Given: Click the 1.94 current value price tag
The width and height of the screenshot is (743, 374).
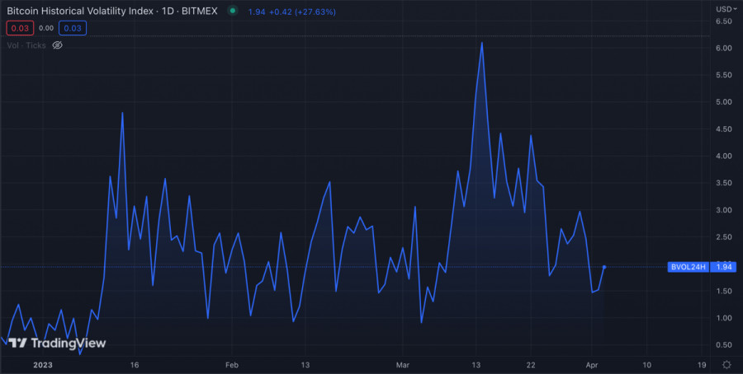Looking at the screenshot, I should (723, 267).
